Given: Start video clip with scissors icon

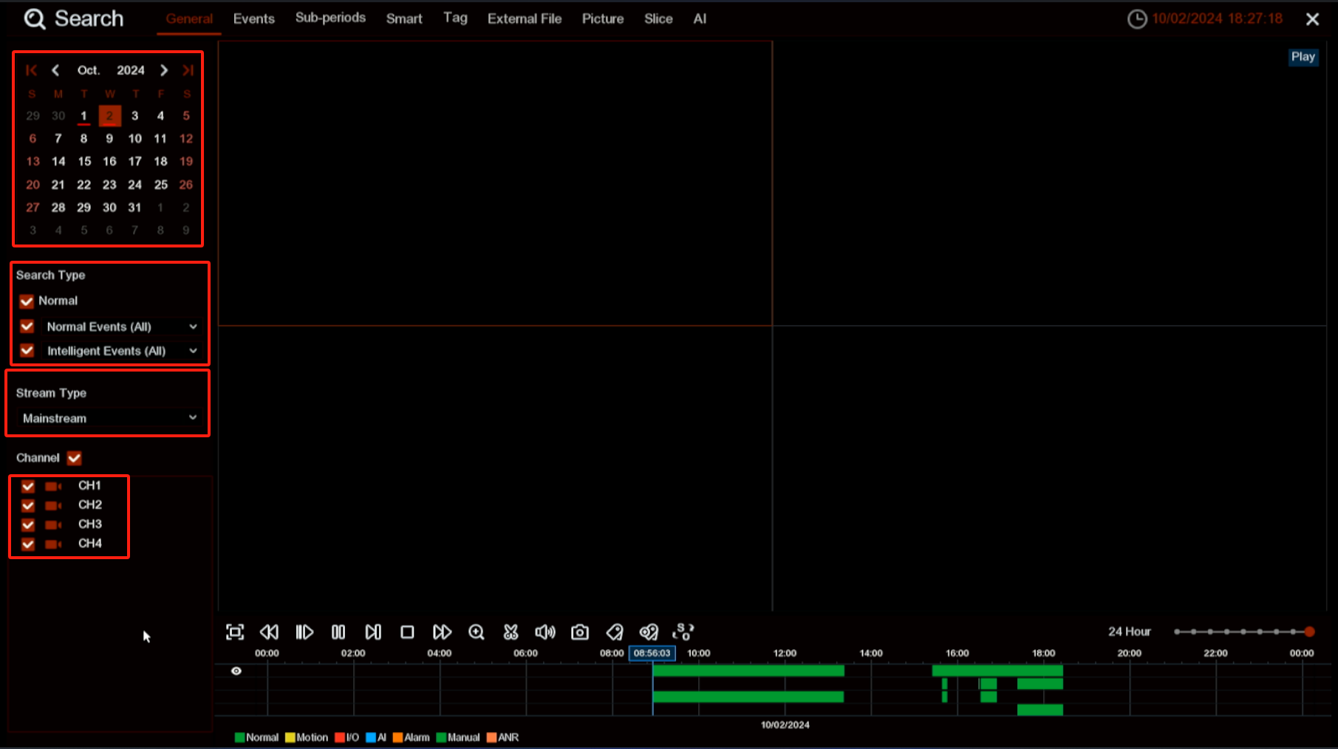Looking at the screenshot, I should tap(511, 632).
